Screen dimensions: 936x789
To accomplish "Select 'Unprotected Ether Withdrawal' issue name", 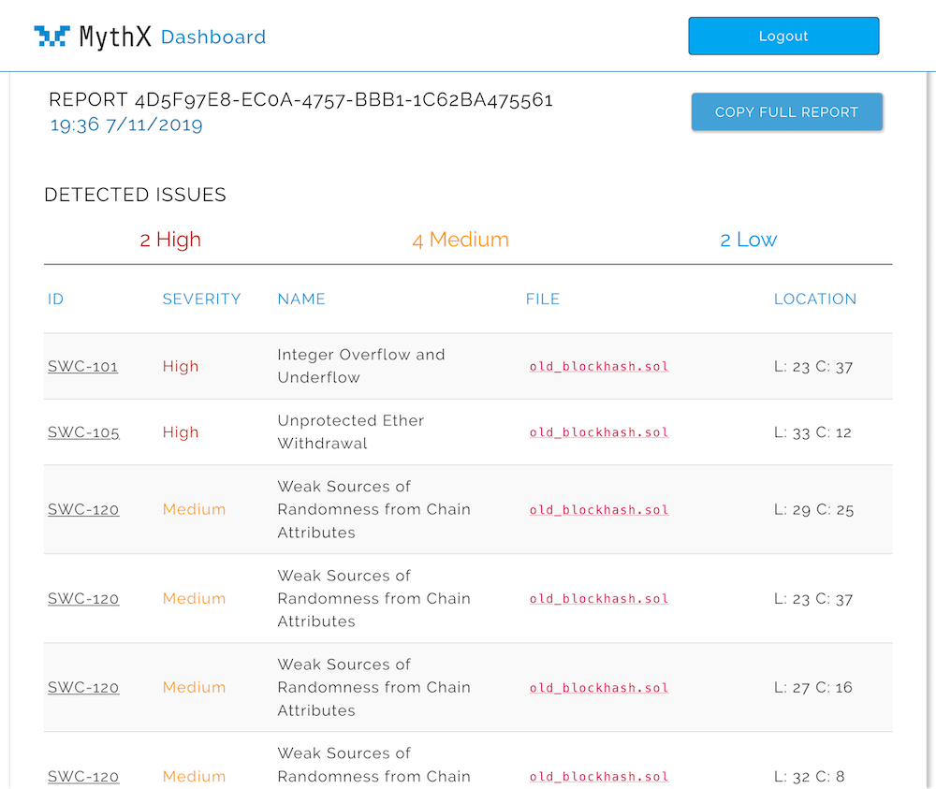I will tap(351, 431).
